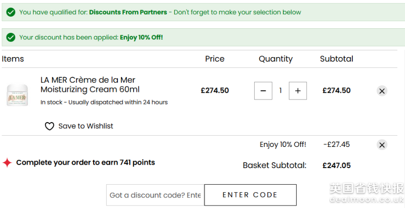Click Complete your order to earn points
405x208 pixels.
click(x=86, y=163)
